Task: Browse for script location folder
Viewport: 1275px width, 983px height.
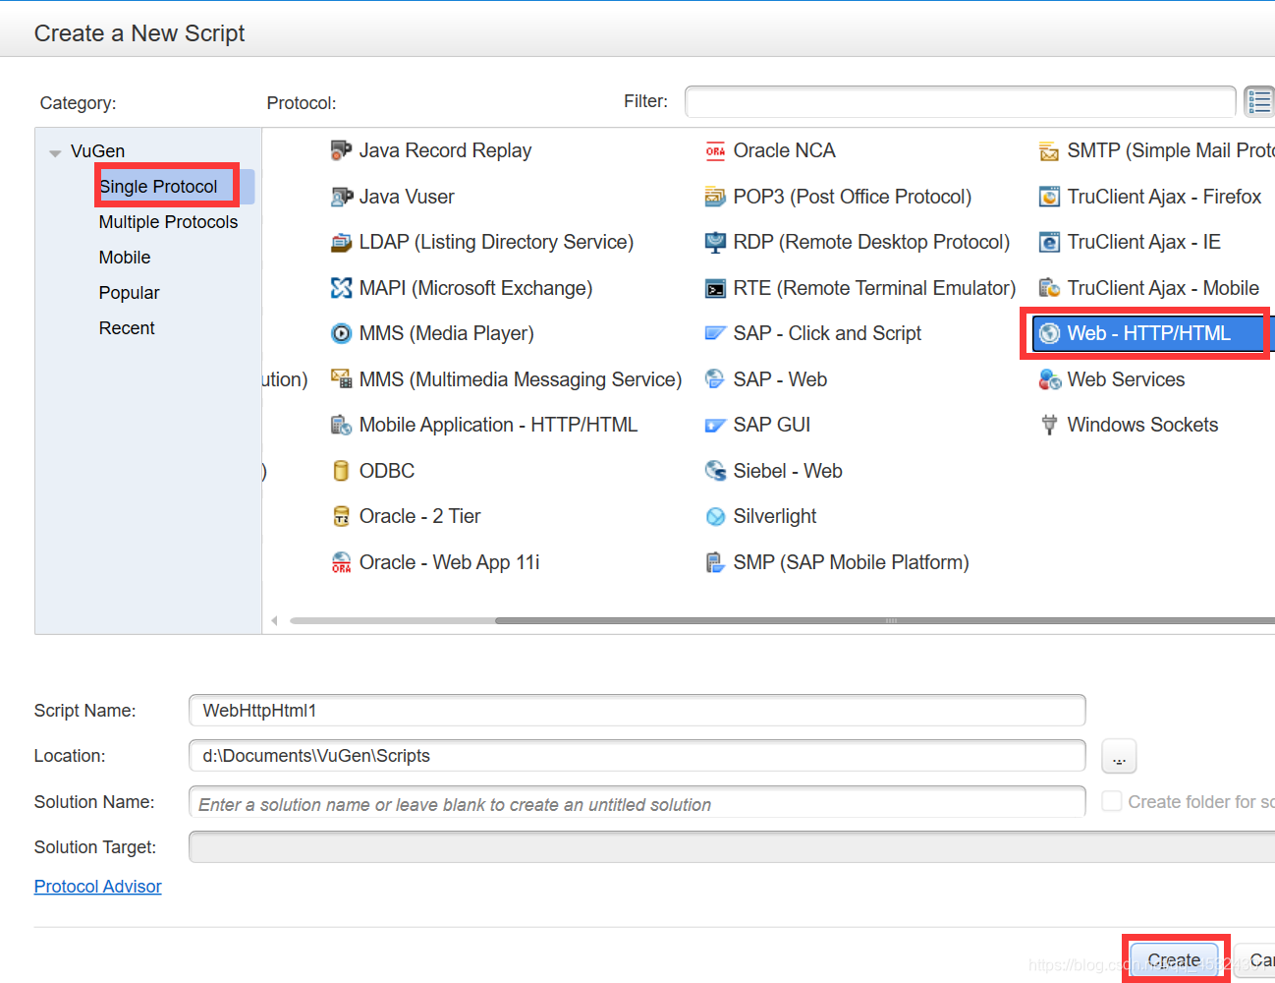Action: tap(1119, 756)
